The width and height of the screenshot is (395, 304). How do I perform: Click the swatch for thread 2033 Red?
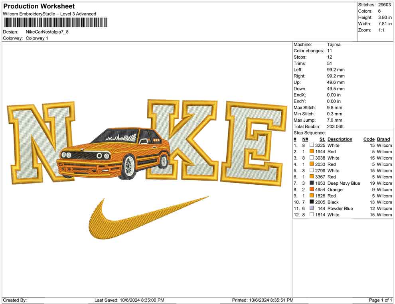[x=312, y=164]
